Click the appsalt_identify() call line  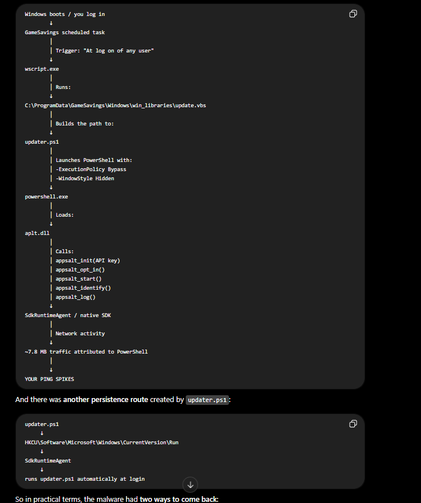83,288
